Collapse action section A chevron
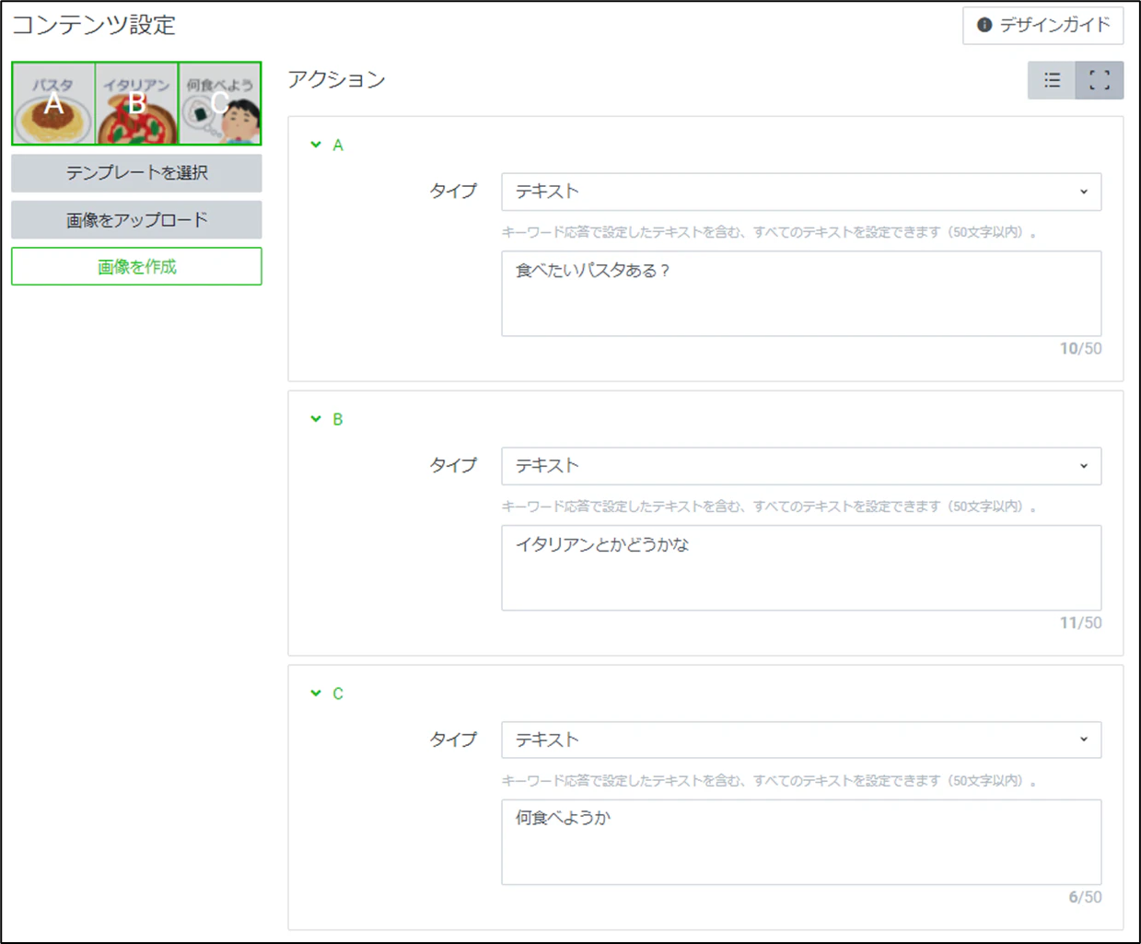The width and height of the screenshot is (1141, 944). tap(316, 145)
